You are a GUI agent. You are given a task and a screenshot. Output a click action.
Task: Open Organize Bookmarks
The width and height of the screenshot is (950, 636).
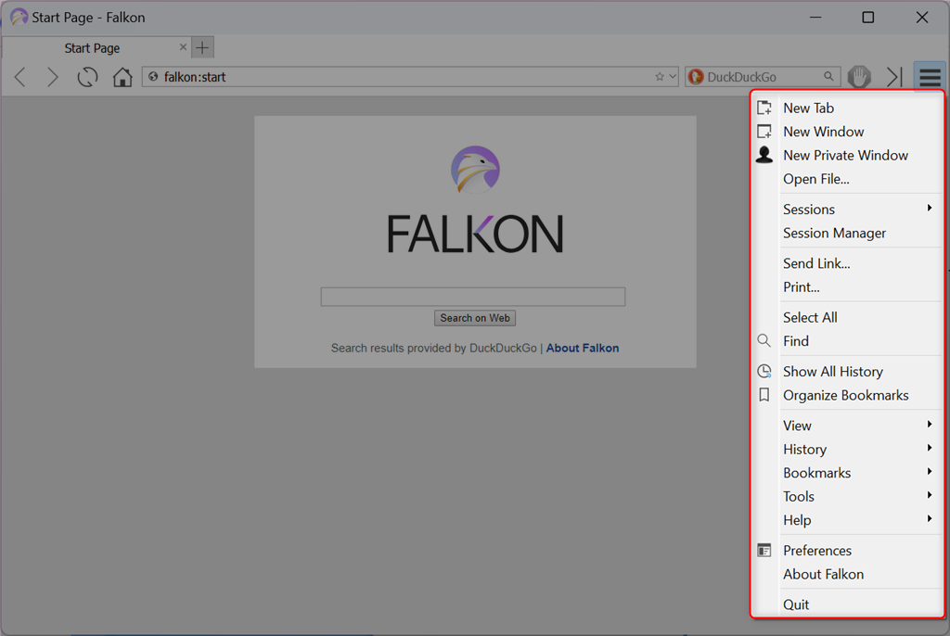pos(847,395)
